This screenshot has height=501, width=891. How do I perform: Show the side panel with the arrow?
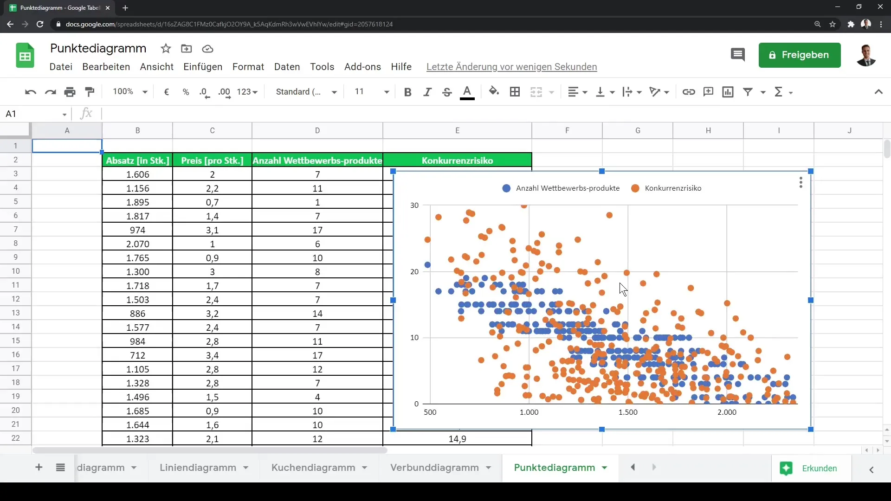click(x=872, y=470)
